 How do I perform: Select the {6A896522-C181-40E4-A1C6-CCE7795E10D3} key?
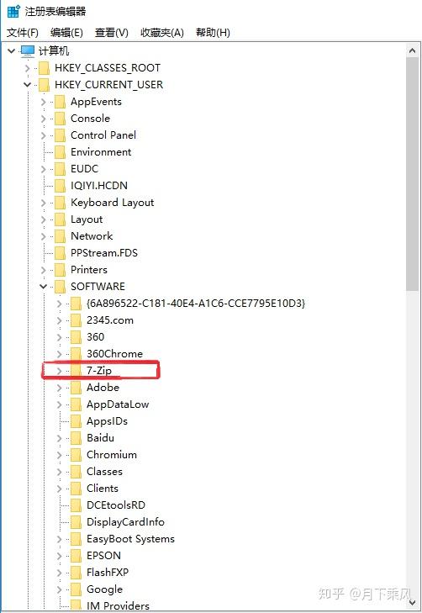196,304
